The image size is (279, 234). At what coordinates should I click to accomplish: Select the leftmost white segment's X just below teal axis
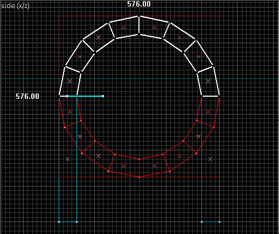(69, 81)
